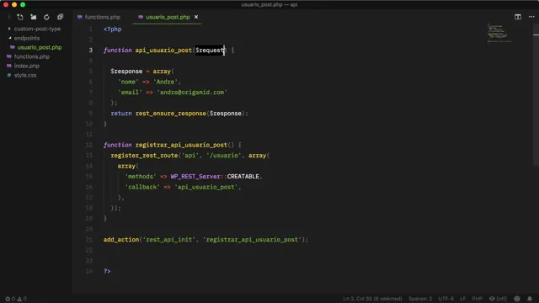
Task: Click the New File icon in explorer
Action: [x=20, y=17]
